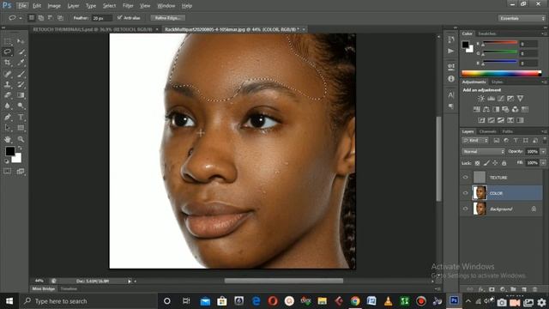The image size is (549, 309).
Task: Select the Rectangle shape tool
Action: click(21, 128)
